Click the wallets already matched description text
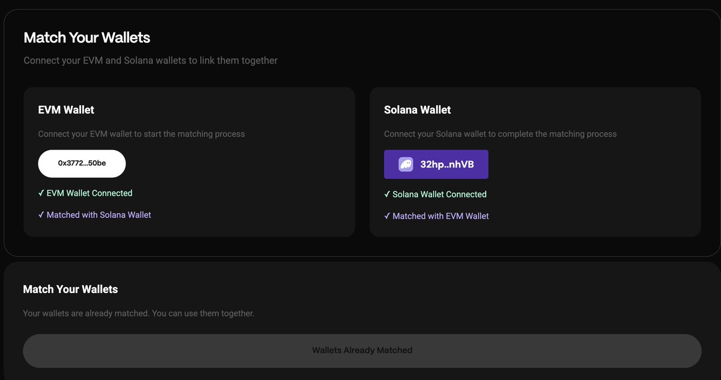This screenshot has width=721, height=380. tap(138, 313)
